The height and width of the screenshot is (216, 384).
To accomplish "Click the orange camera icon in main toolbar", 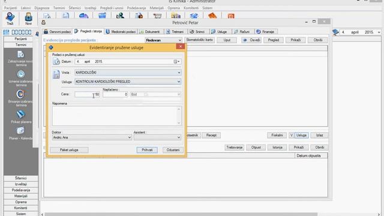I will (231, 16).
